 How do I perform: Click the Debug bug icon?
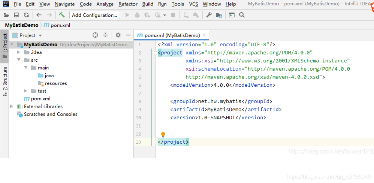[x=137, y=15]
